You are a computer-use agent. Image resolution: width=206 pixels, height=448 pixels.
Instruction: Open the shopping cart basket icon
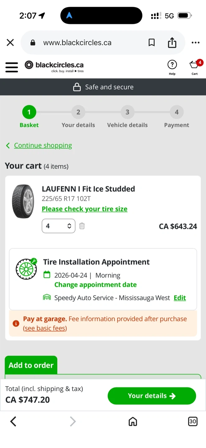[x=194, y=65]
